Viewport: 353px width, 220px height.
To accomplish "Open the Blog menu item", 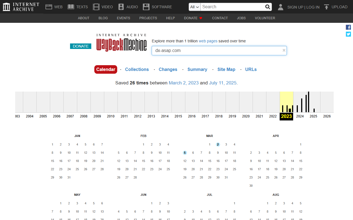I will pos(103,18).
